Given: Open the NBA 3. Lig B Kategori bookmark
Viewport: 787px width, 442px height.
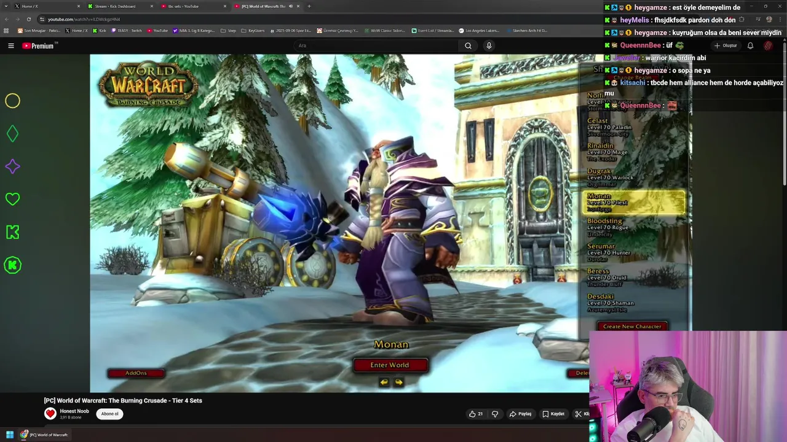Looking at the screenshot, I should pos(194,30).
